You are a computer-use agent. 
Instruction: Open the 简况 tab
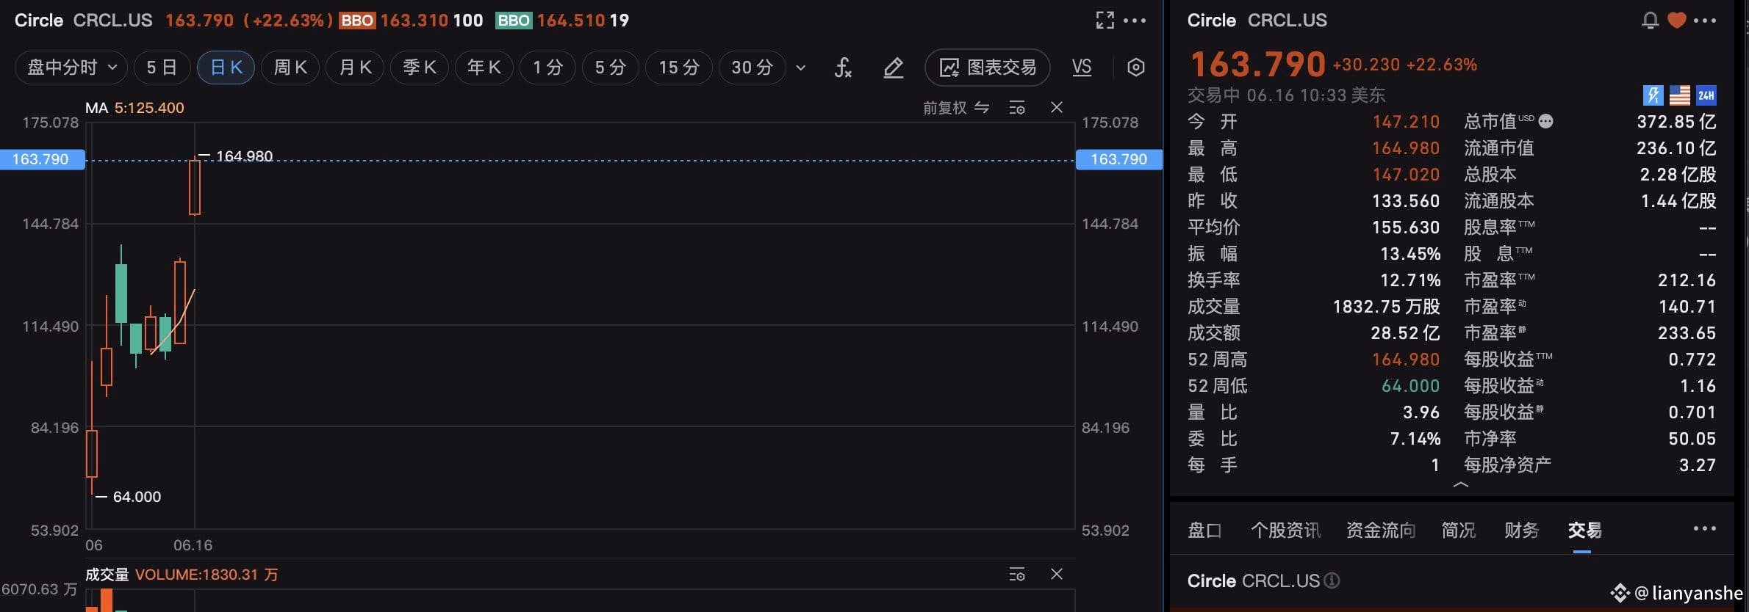point(1459,530)
